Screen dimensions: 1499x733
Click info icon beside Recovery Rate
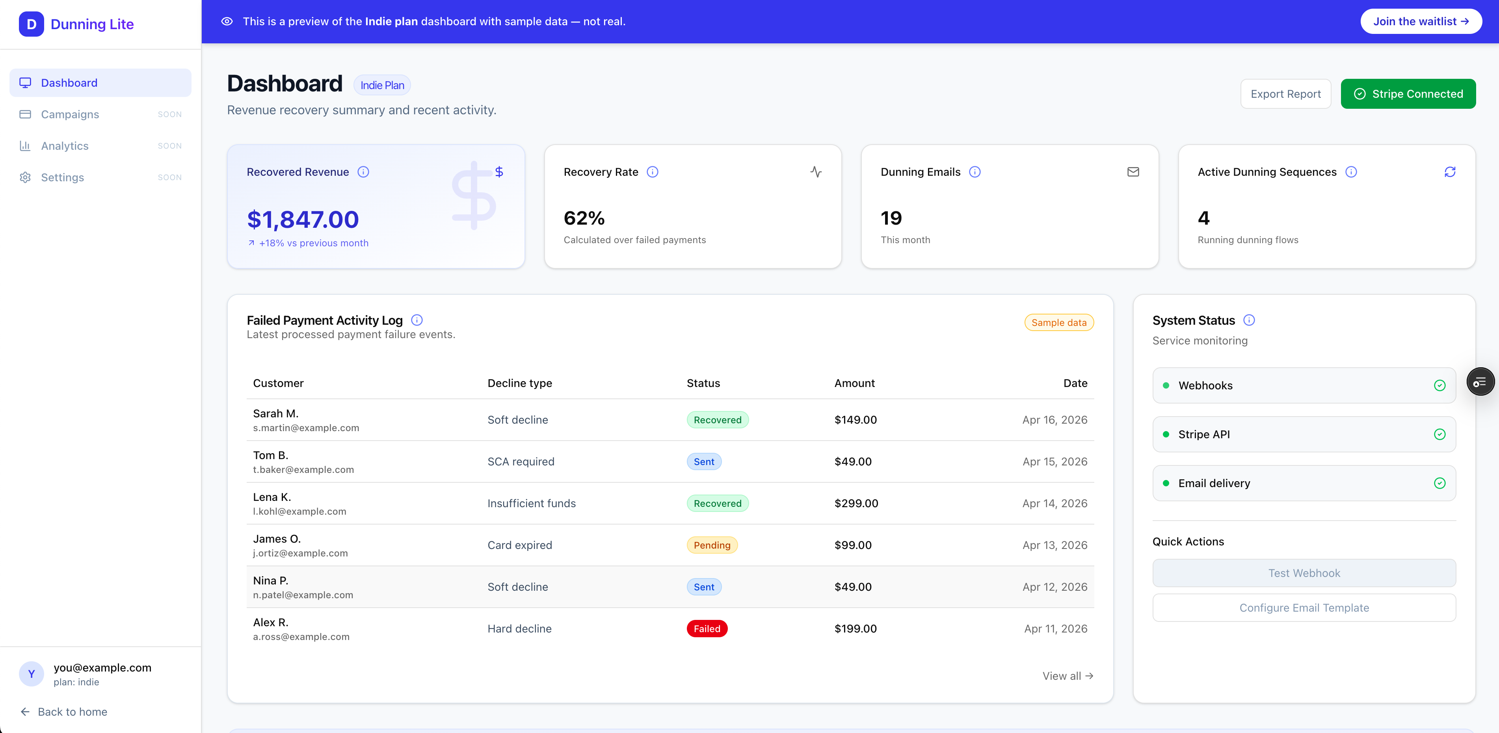coord(652,171)
